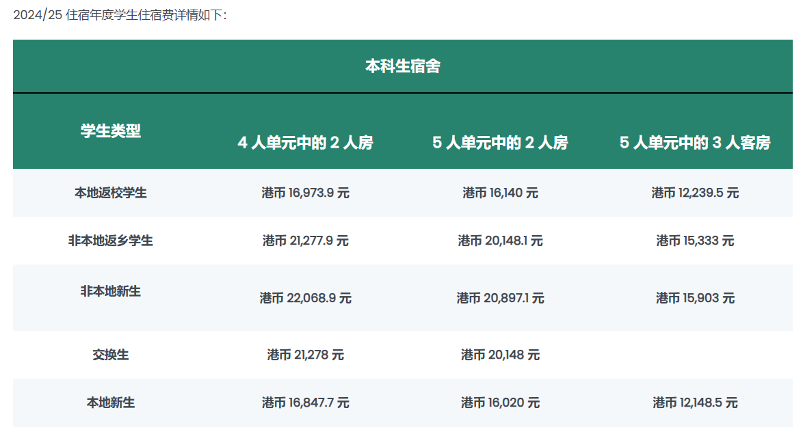Select the "4 人单元中的 2 人房" column header
803x434 pixels.
pyautogui.click(x=305, y=142)
